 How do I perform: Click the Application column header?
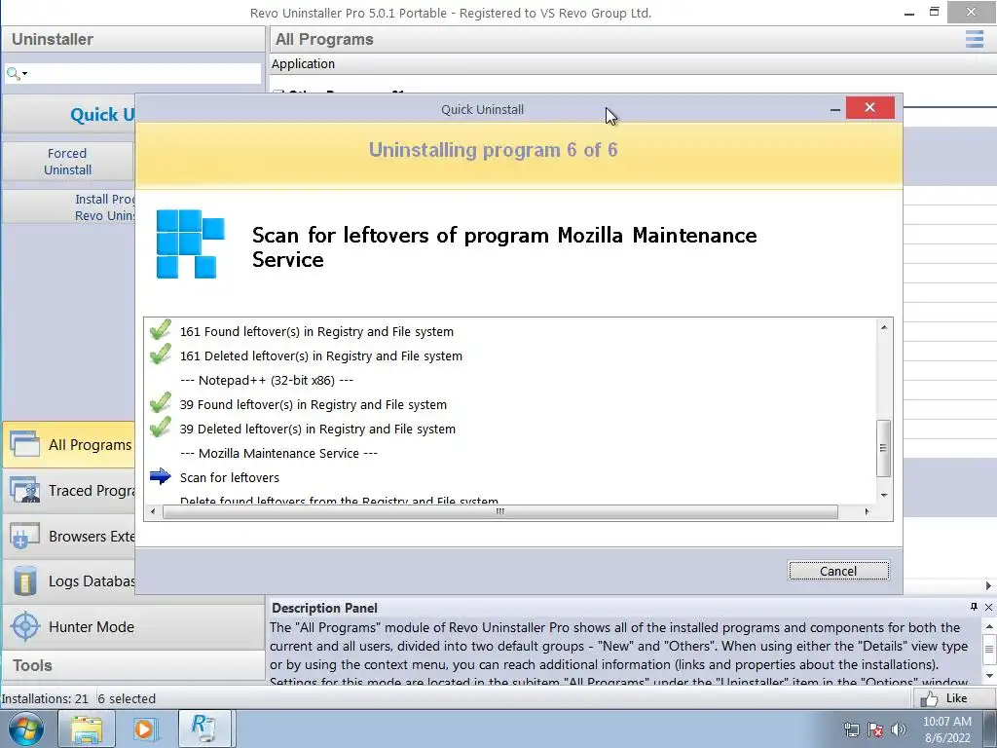pyautogui.click(x=304, y=64)
